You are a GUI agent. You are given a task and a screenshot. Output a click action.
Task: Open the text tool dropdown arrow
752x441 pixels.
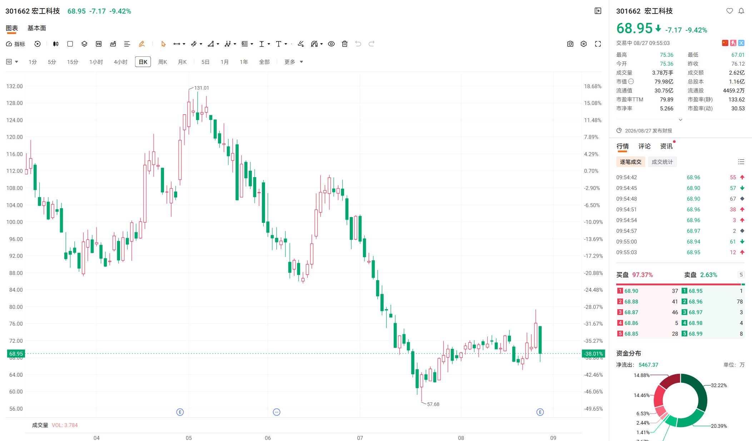point(286,44)
